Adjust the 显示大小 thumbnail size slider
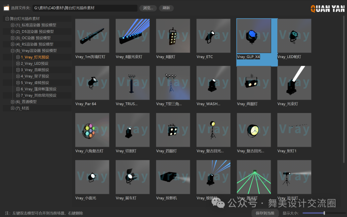The width and height of the screenshot is (347, 217). tap(324, 213)
